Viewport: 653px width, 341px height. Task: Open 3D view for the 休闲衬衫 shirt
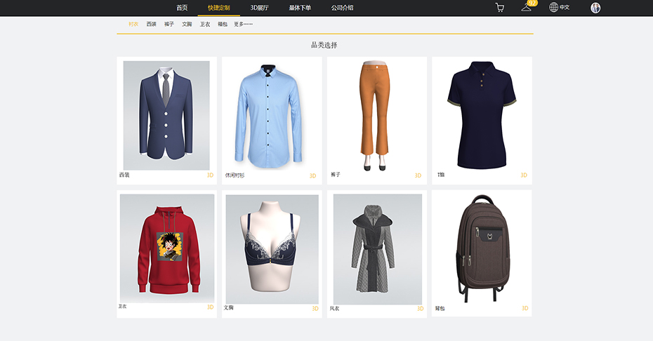pyautogui.click(x=313, y=176)
